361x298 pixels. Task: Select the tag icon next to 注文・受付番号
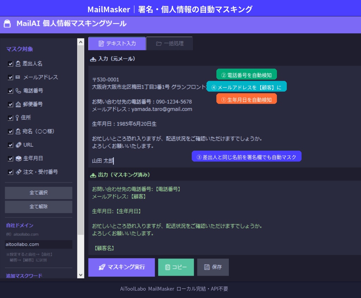coord(18,172)
